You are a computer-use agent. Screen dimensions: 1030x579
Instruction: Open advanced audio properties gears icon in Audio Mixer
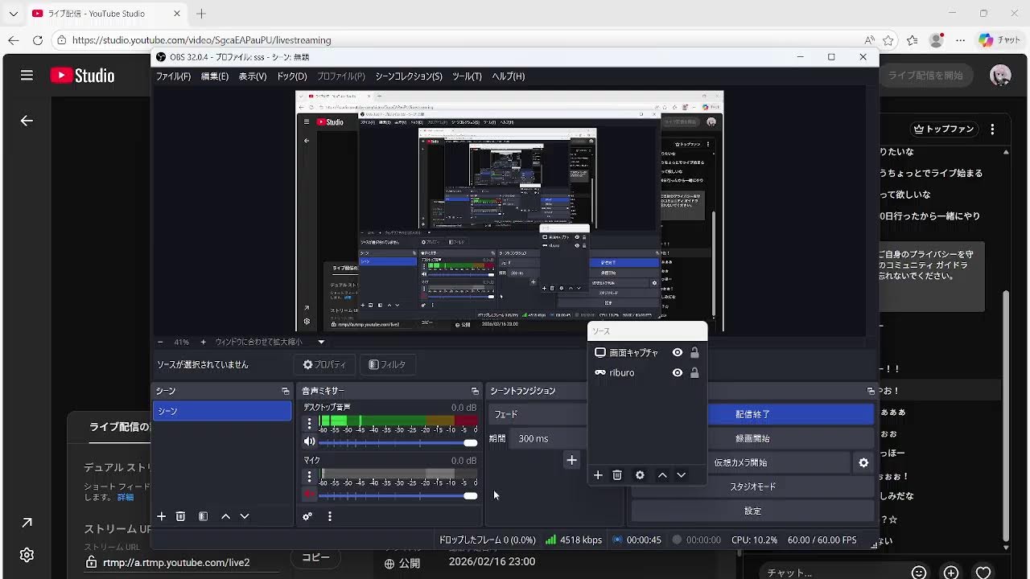(307, 516)
